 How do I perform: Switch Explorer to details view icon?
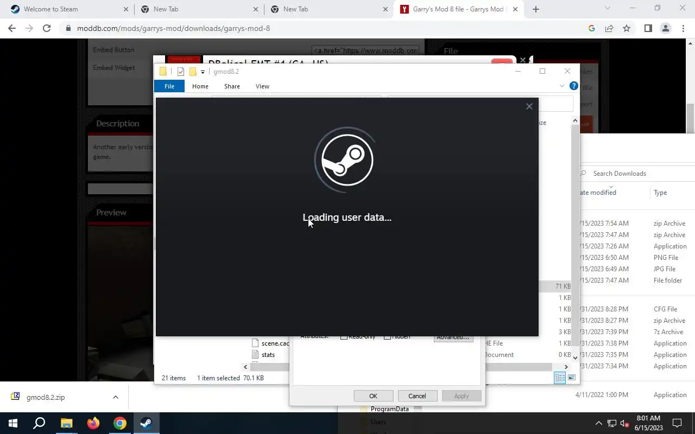coord(560,378)
